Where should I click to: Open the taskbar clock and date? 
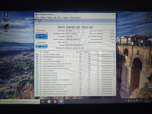click(x=147, y=100)
